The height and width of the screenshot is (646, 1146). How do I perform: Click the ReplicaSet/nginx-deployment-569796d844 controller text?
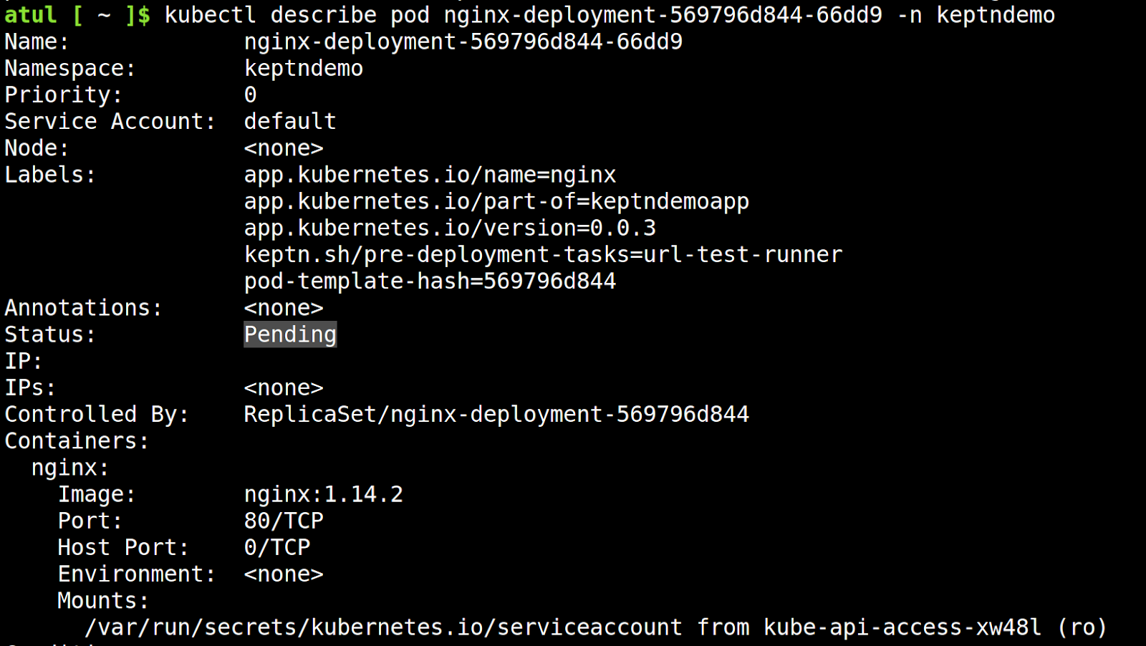click(496, 414)
